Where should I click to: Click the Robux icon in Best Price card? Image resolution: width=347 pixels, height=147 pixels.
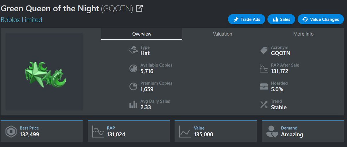10,131
